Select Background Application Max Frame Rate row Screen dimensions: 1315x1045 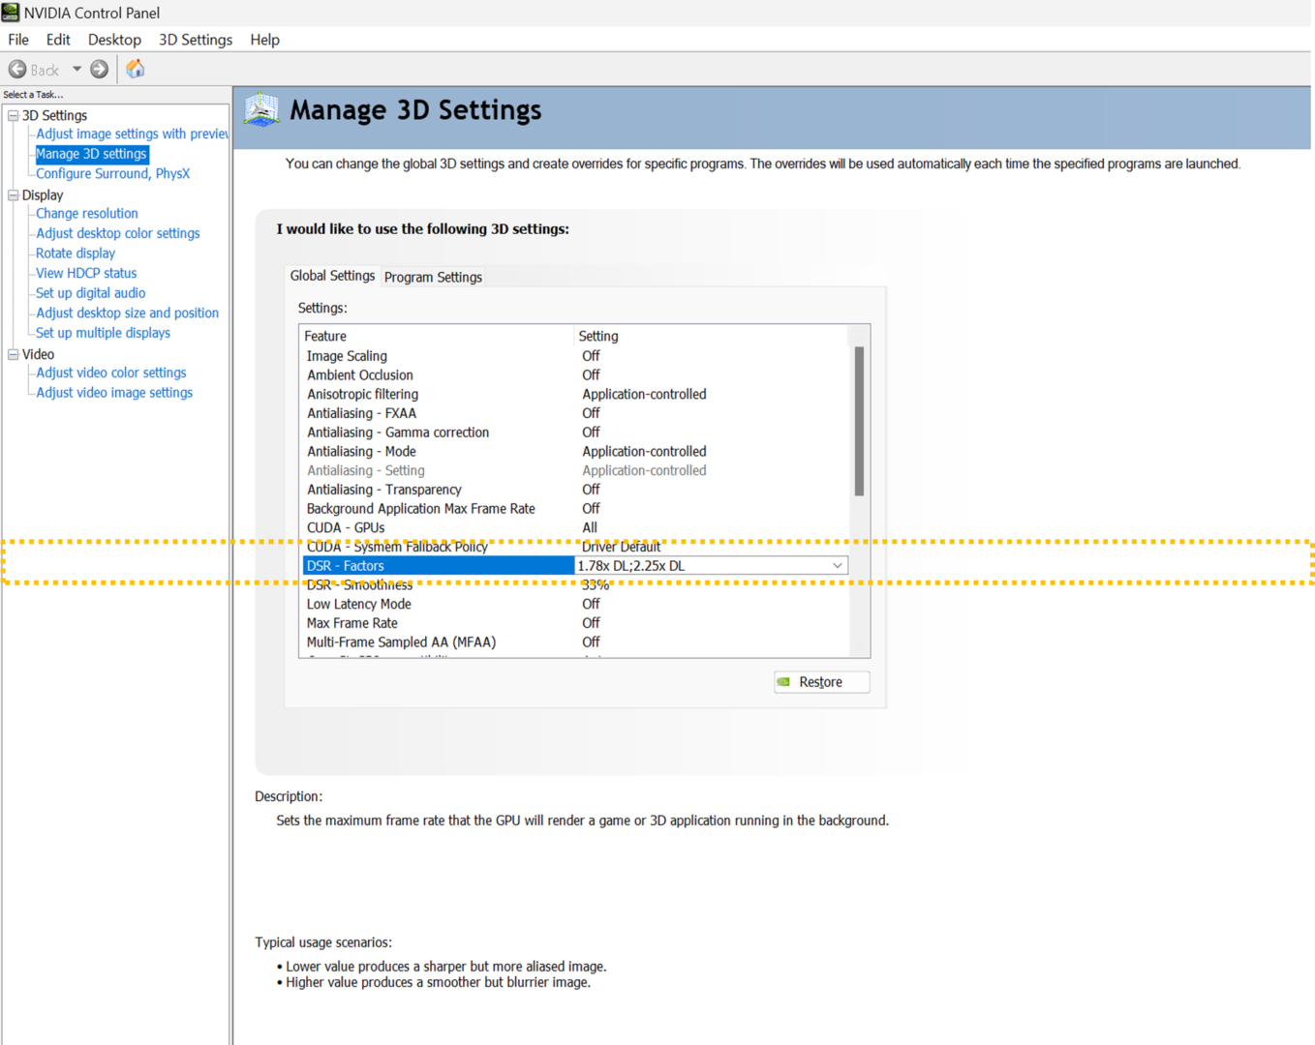pyautogui.click(x=576, y=509)
